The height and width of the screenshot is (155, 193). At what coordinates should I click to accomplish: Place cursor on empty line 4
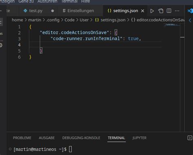click(x=95, y=44)
